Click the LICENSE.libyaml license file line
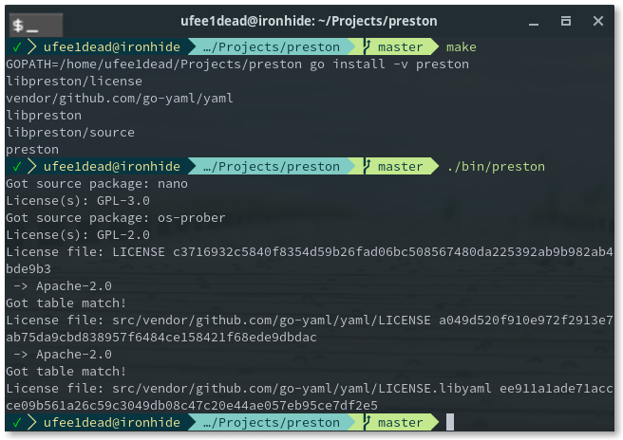The height and width of the screenshot is (440, 623). pyautogui.click(x=309, y=389)
